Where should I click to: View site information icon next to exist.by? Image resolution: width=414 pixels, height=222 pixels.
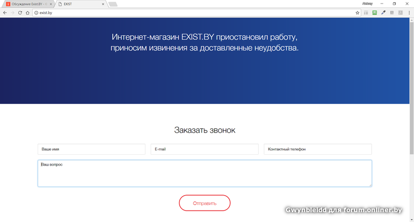pos(36,12)
